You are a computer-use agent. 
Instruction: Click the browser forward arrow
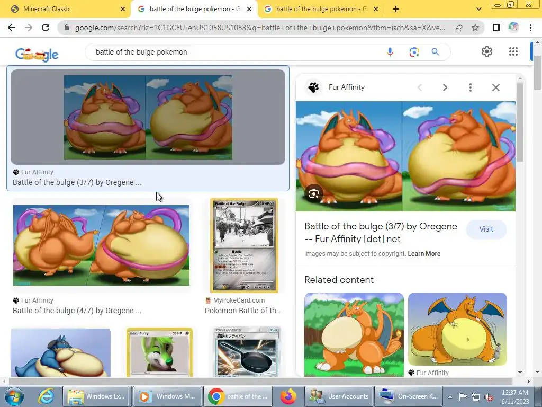tap(29, 28)
